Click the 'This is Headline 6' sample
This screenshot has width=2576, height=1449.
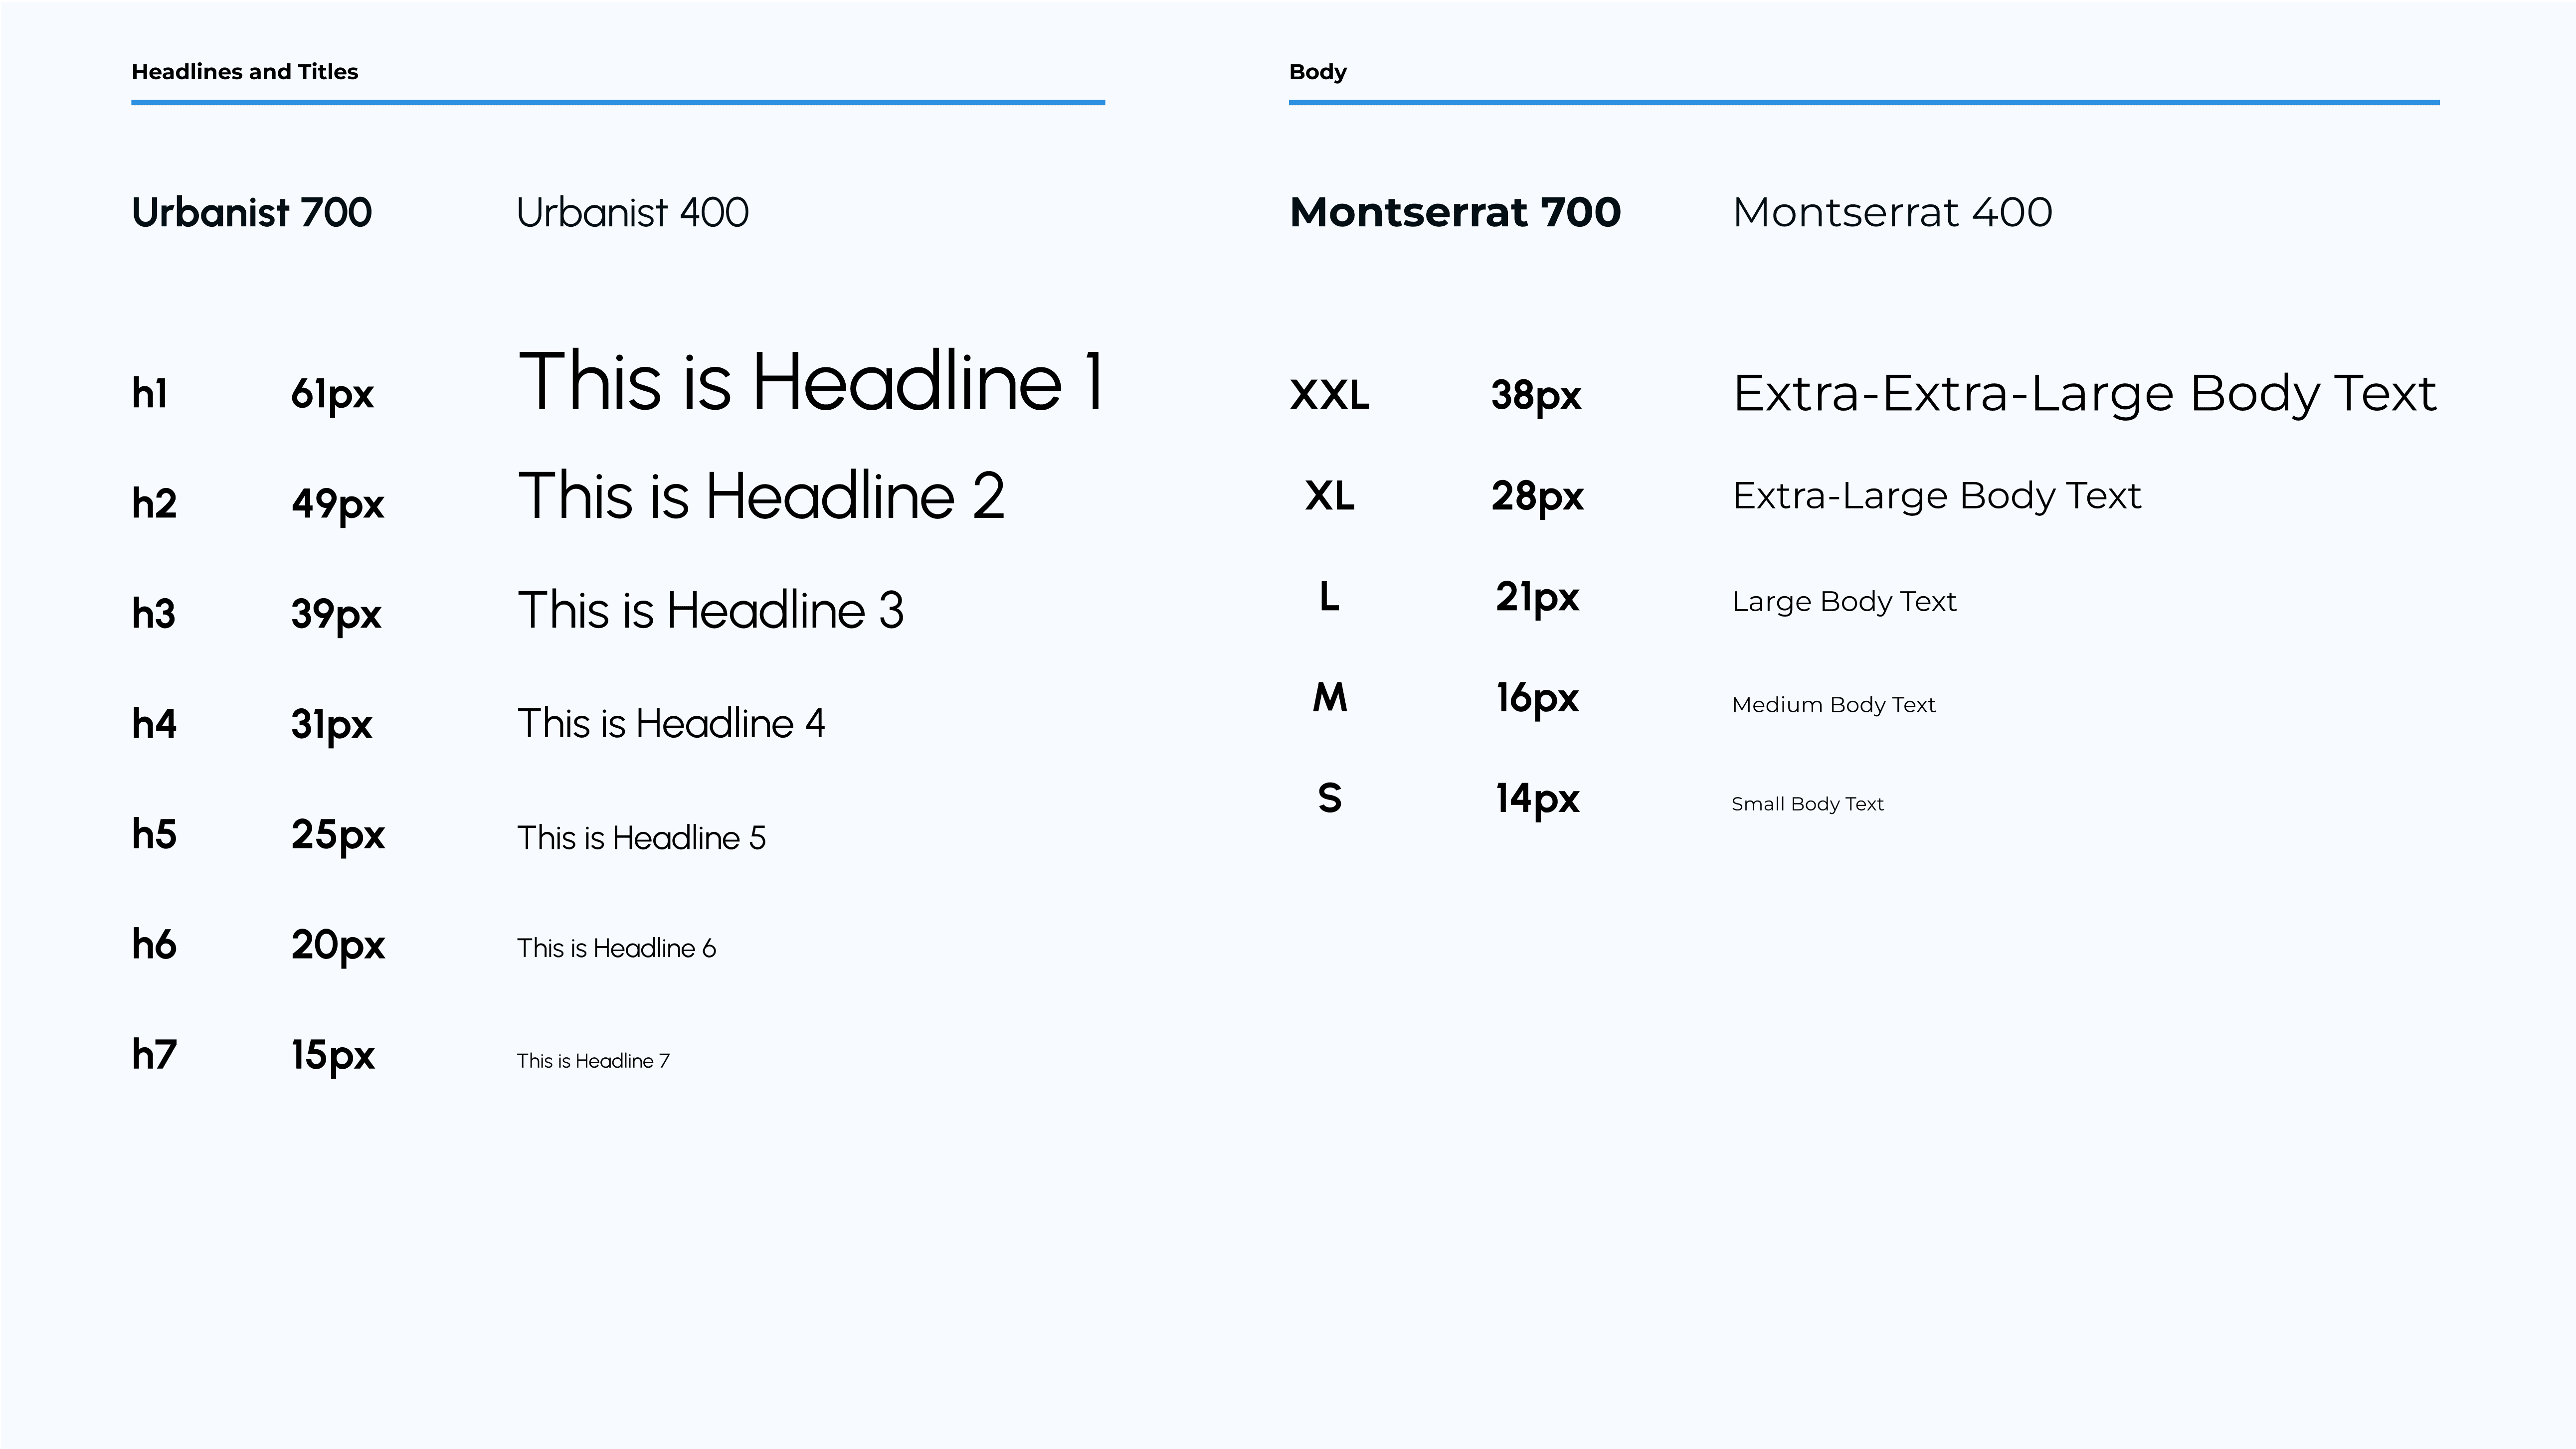pos(616,949)
